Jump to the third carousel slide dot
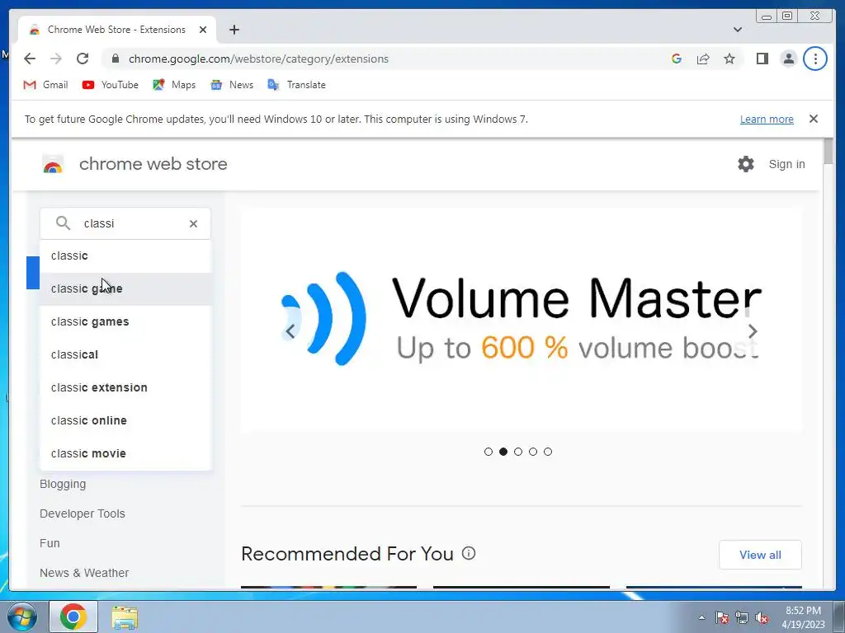The image size is (845, 633). (518, 452)
